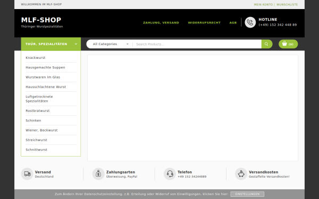The image size is (319, 199).
Task: Open the All Categories dropdown
Action: (111, 44)
